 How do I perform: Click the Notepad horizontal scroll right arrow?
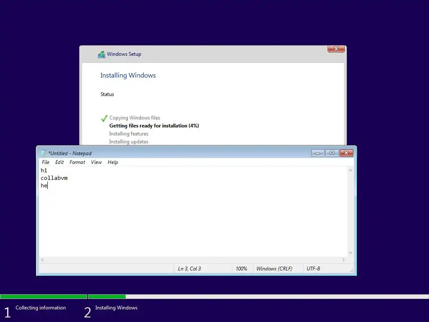(x=344, y=260)
